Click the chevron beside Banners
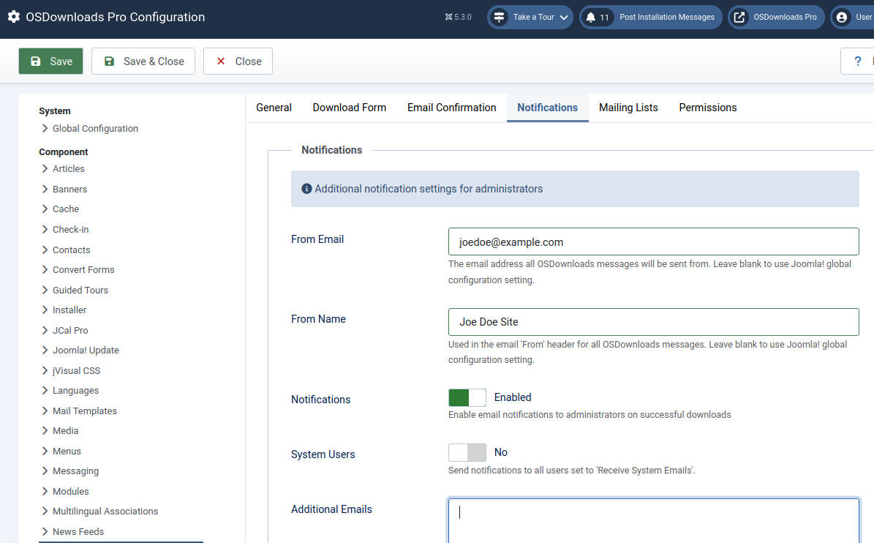This screenshot has width=874, height=543. click(45, 189)
